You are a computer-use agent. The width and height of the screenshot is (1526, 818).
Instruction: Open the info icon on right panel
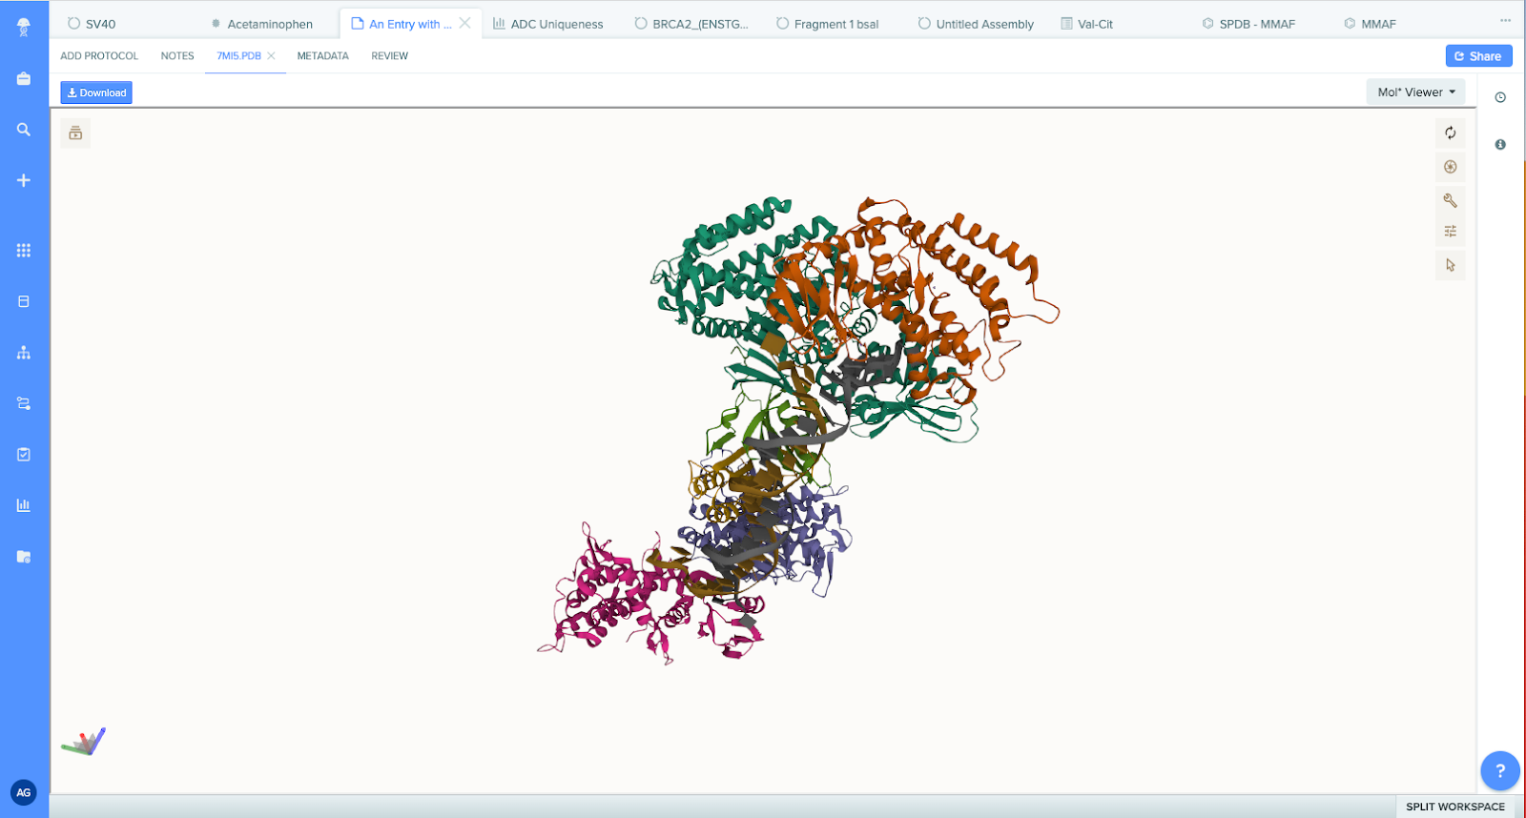pyautogui.click(x=1500, y=145)
